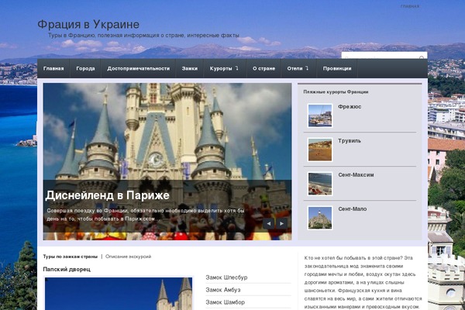Open Главная in the navigation bar

pos(53,68)
